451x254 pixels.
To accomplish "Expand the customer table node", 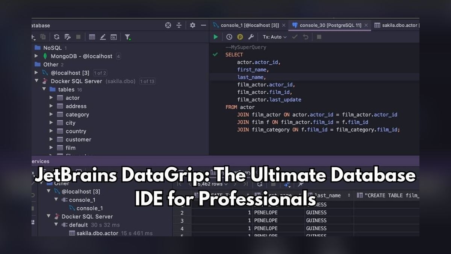I will (51, 139).
